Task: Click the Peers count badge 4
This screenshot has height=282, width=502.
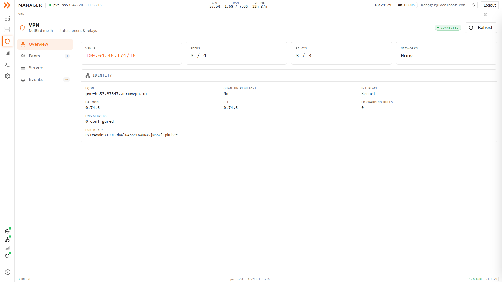Action: click(67, 56)
